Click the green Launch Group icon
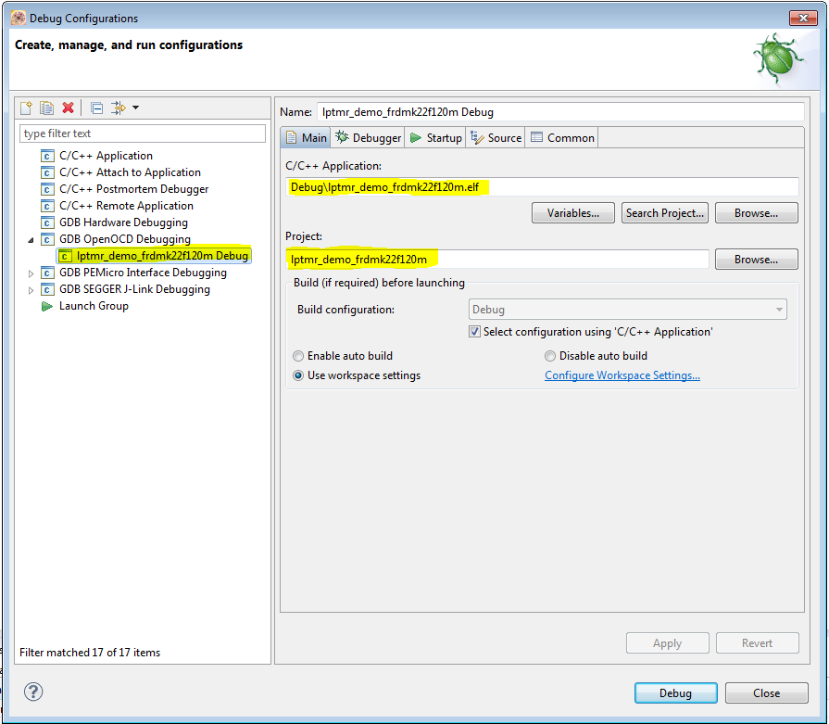The height and width of the screenshot is (724, 829). coord(47,306)
